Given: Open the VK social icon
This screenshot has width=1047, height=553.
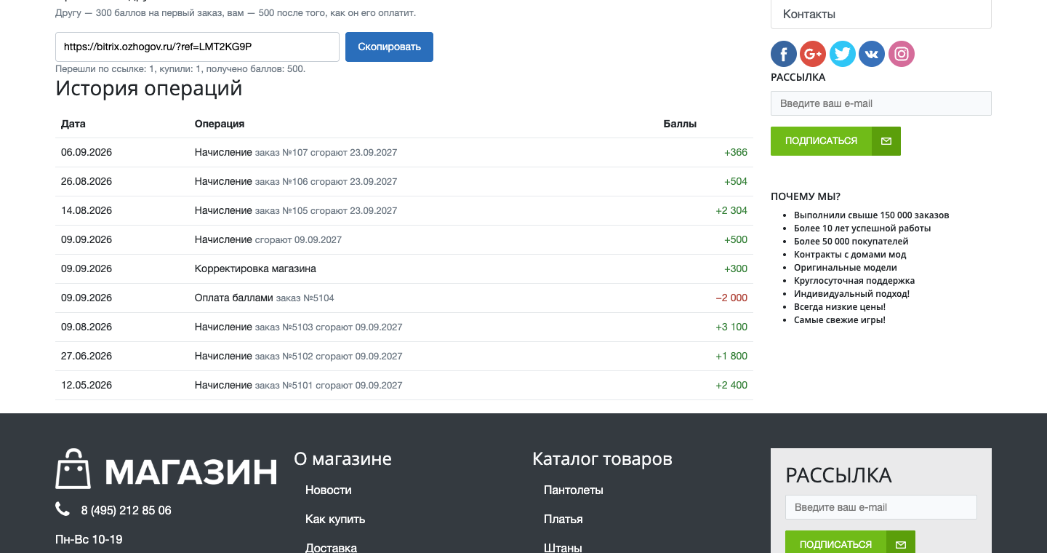Looking at the screenshot, I should coord(872,54).
